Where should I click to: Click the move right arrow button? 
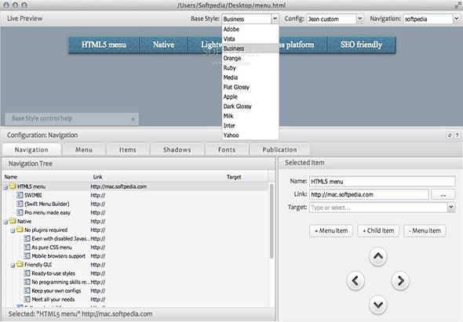point(401,280)
